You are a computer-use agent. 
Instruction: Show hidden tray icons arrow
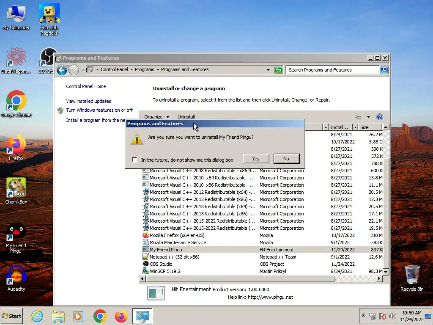363,316
